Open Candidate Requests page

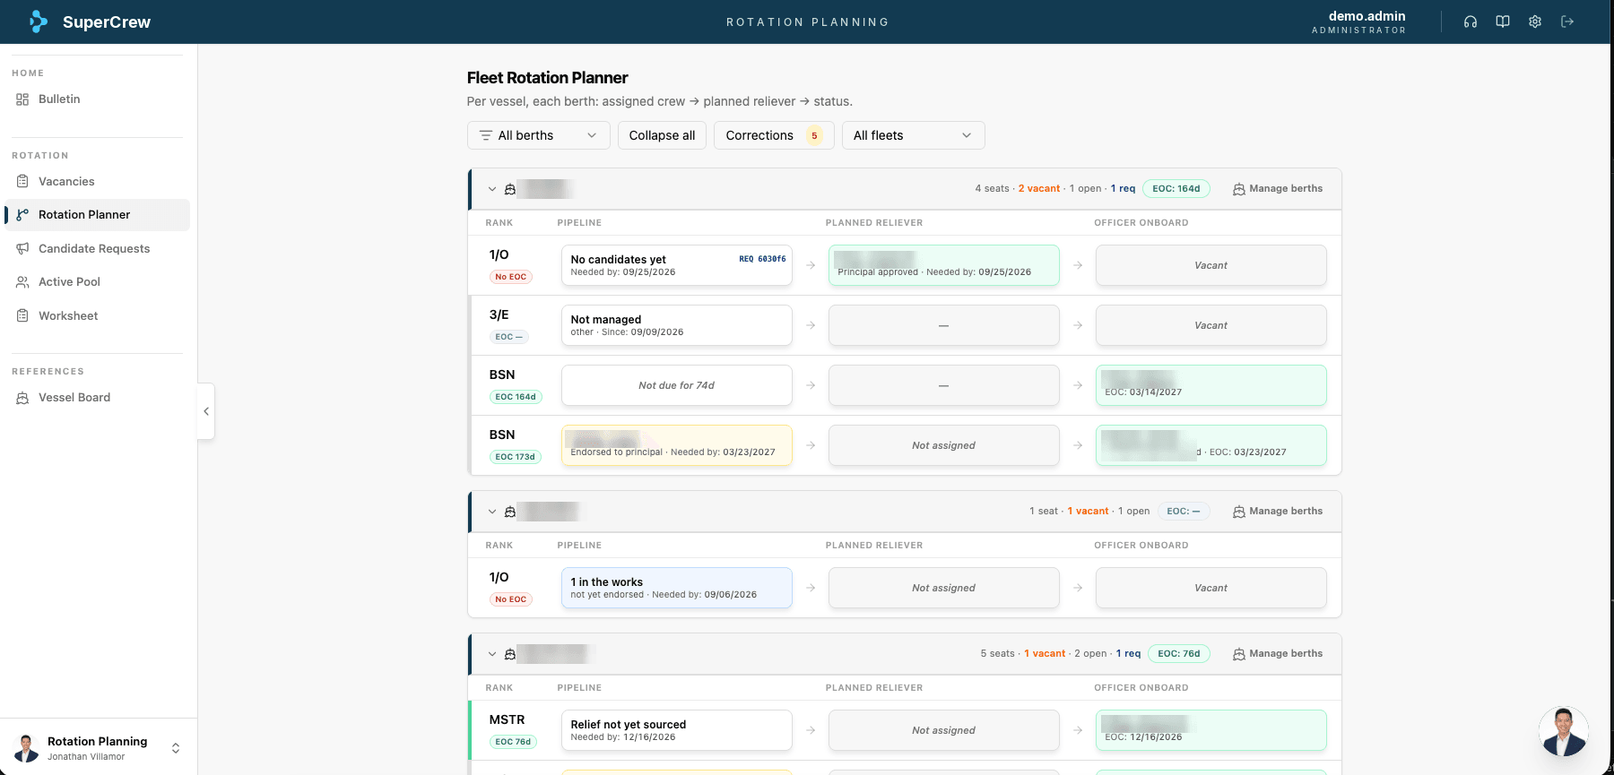click(x=97, y=248)
